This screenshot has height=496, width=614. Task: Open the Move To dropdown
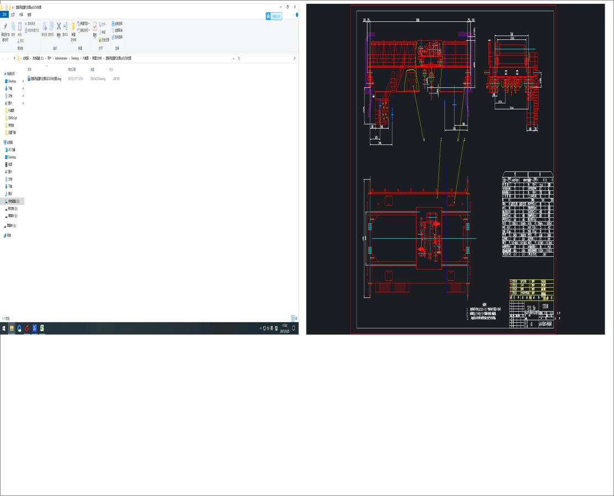tap(45, 27)
